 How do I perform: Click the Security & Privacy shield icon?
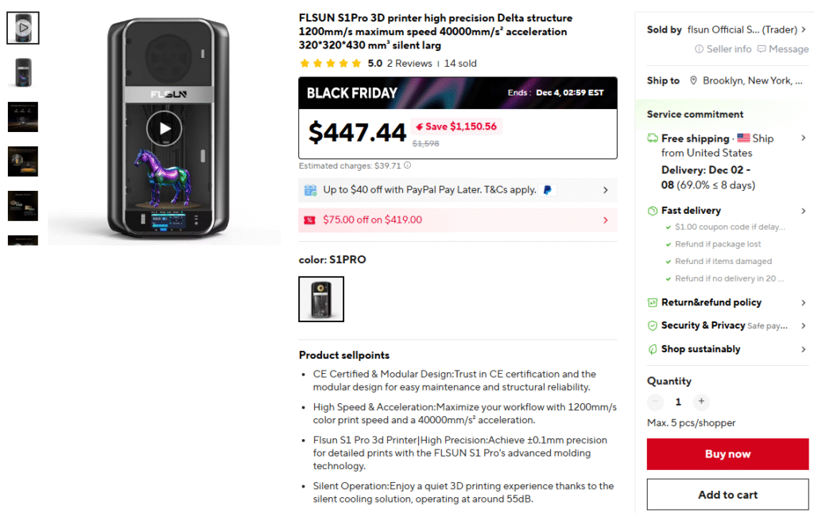[653, 326]
